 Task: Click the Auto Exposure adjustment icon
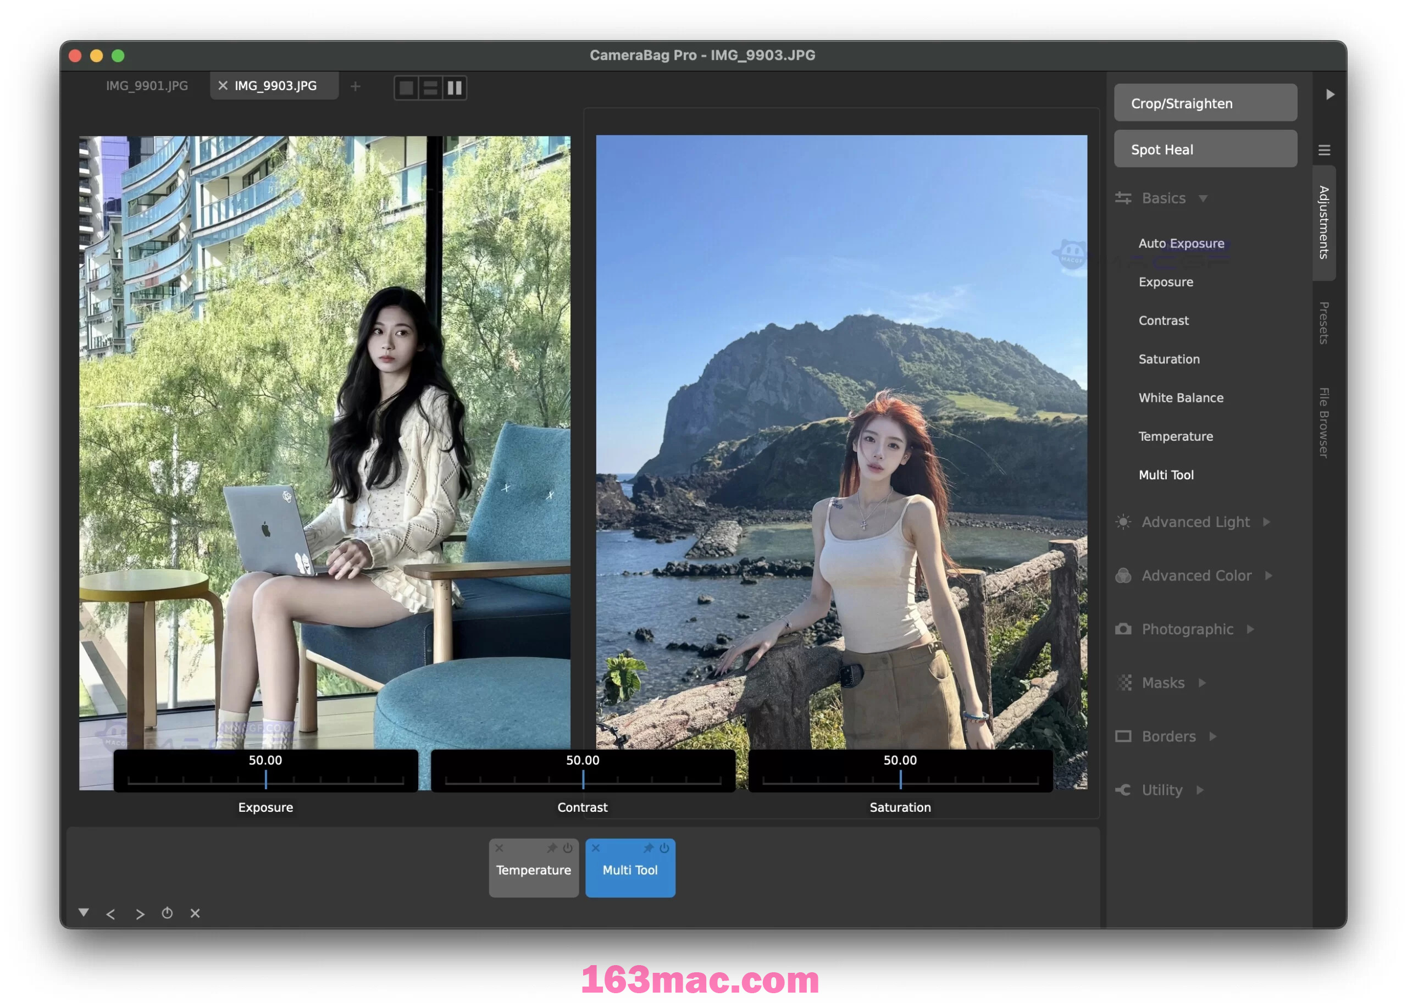click(x=1180, y=242)
